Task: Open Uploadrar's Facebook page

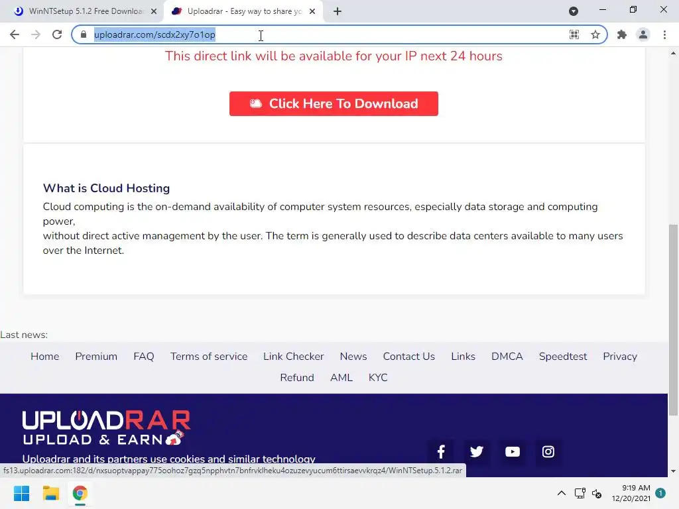Action: 441,452
